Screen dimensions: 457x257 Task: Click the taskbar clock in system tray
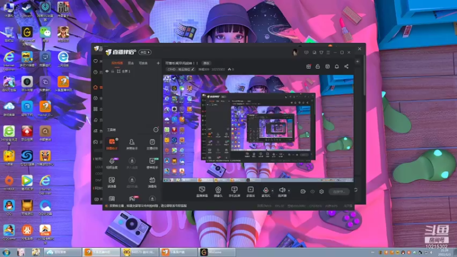pos(444,252)
